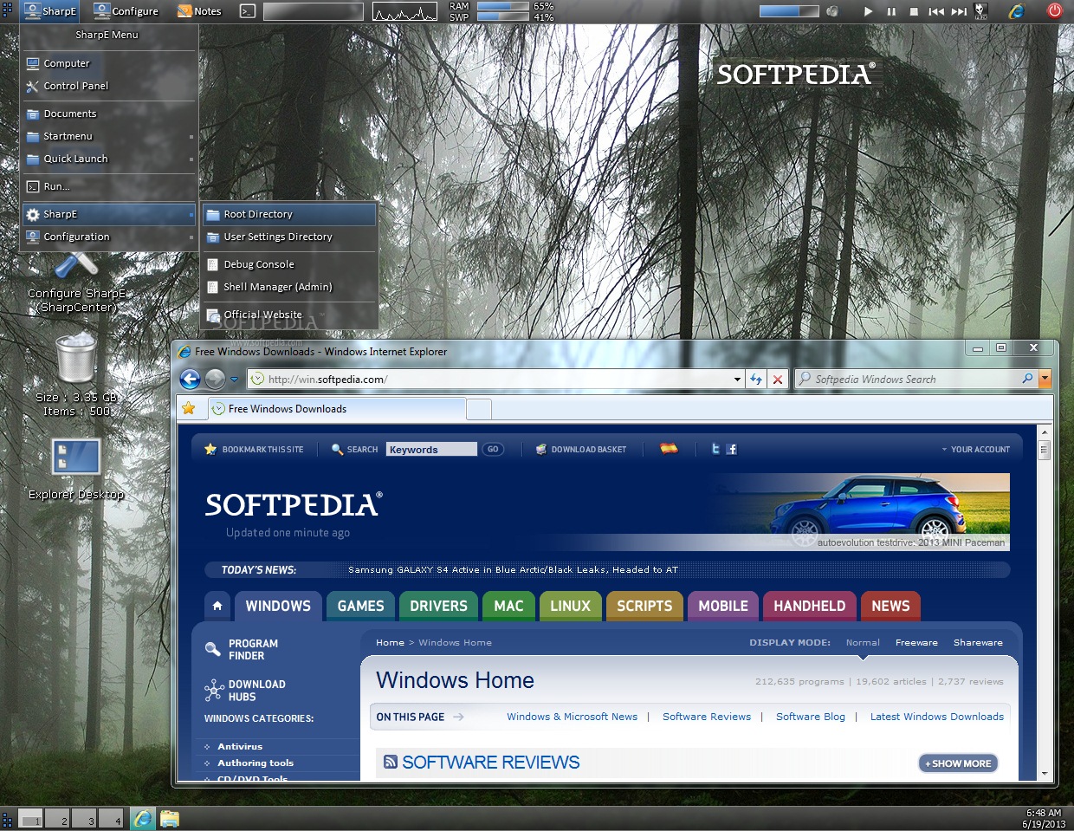The image size is (1074, 831).
Task: Click the CPU usage graph monitor
Action: pos(404,11)
